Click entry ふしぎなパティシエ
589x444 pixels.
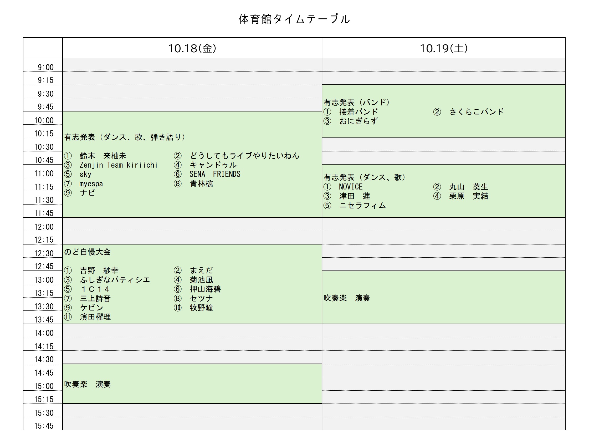tap(115, 280)
